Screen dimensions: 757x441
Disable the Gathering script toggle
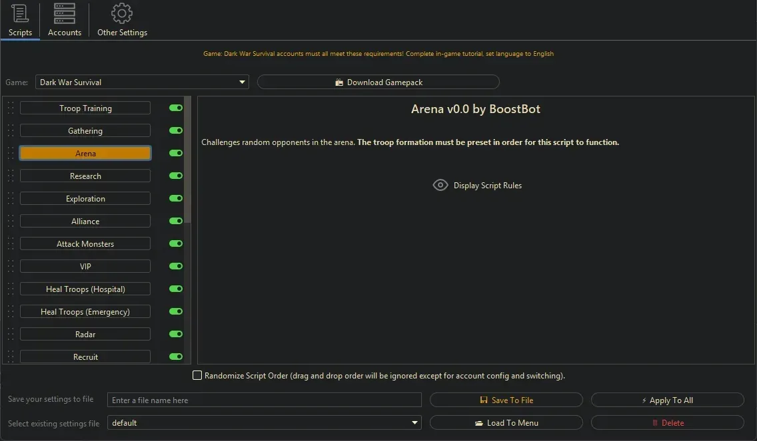176,130
